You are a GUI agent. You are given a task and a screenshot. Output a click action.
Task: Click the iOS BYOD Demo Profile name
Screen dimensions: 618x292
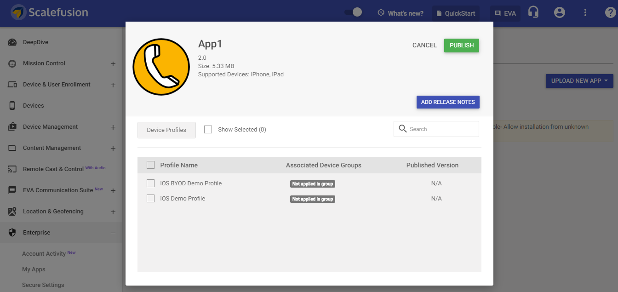(191, 183)
